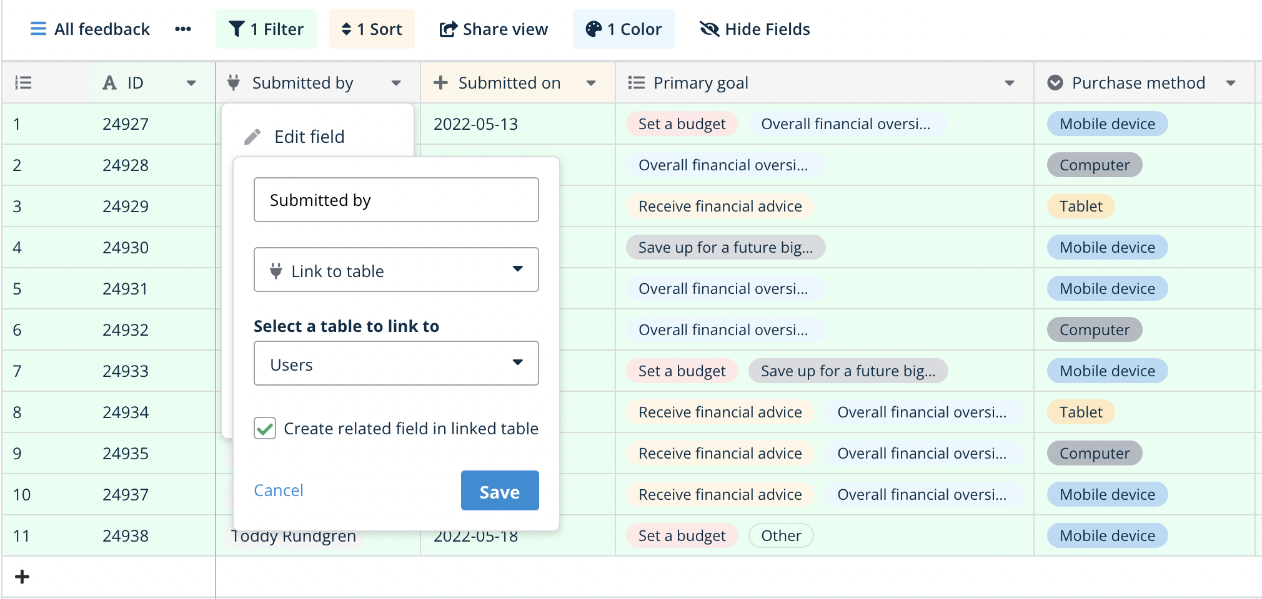Expand the Link to table field type dropdown
The image size is (1262, 599).
coord(396,270)
